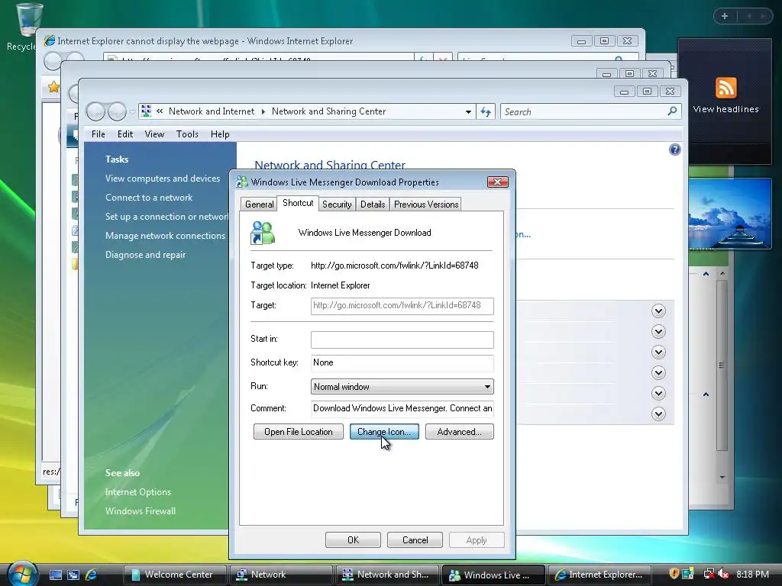Switch to Internet Explorer taskbar button
This screenshot has height=586, width=782.
pyautogui.click(x=599, y=575)
